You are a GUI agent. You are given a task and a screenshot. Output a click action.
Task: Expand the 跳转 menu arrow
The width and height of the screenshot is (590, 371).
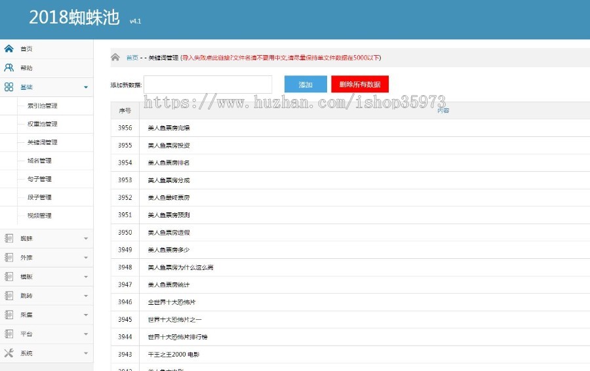point(86,296)
